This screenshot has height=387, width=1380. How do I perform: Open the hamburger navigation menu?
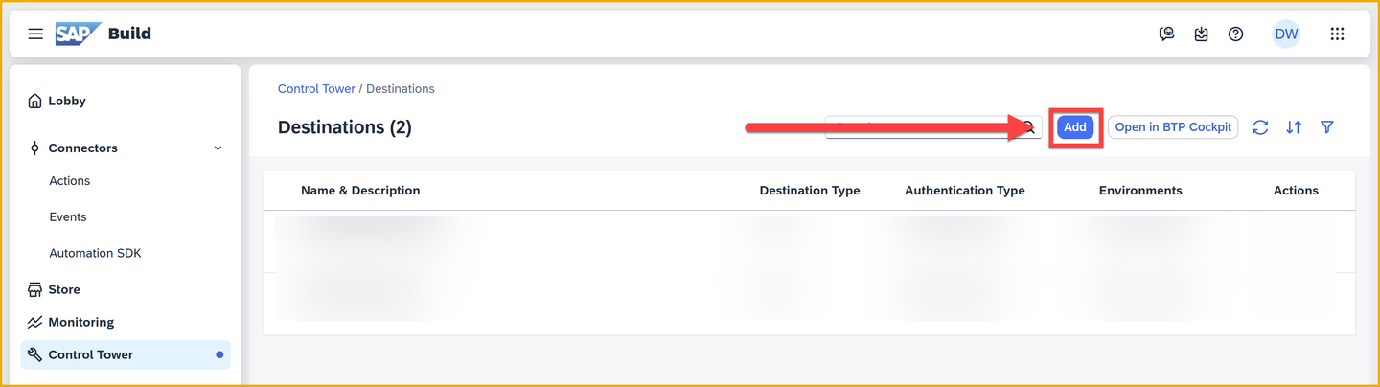pos(35,34)
